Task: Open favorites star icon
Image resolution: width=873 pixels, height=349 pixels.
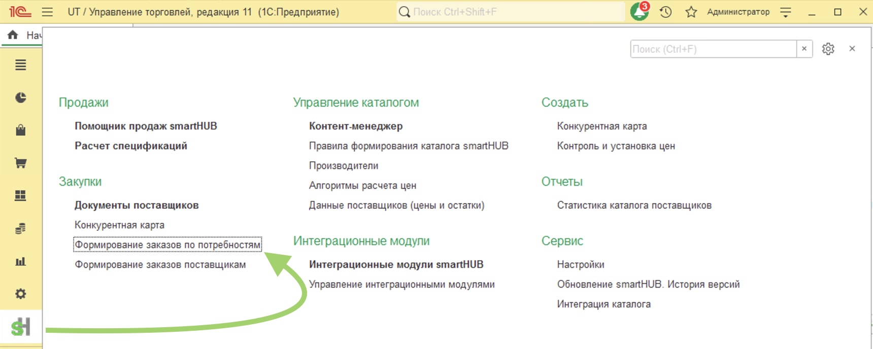Action: pos(691,12)
